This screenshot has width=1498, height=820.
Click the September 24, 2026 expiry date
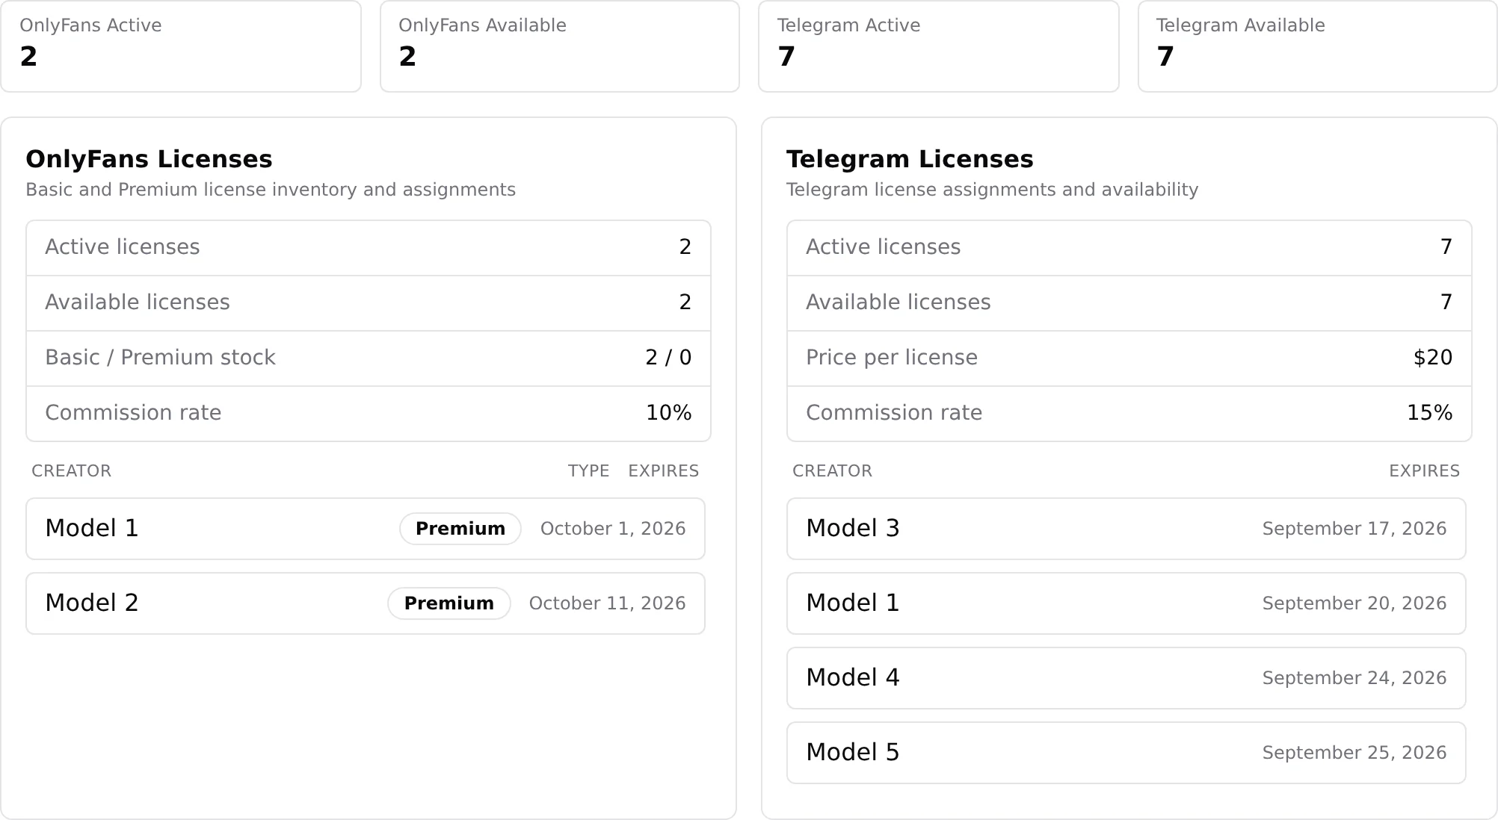point(1354,678)
